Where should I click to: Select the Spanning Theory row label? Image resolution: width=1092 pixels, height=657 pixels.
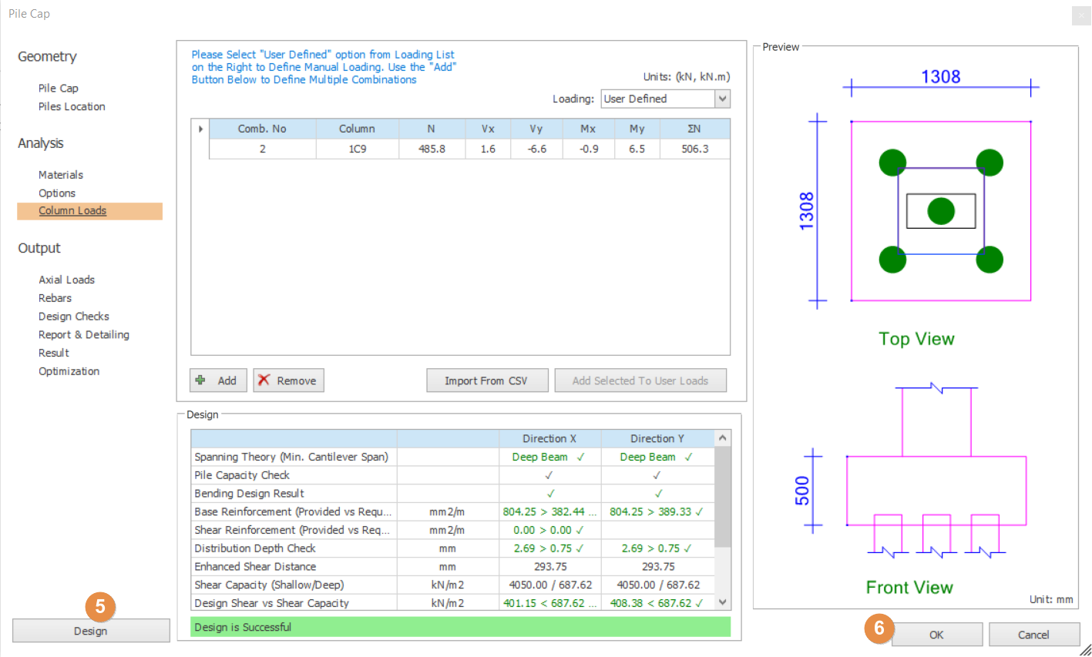(291, 457)
